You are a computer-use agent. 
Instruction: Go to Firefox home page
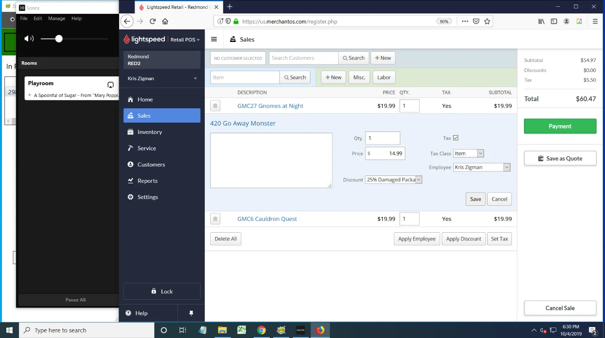point(165,21)
